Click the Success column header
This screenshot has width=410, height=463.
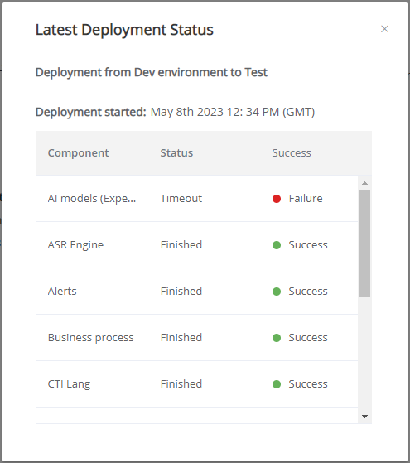[x=292, y=153]
